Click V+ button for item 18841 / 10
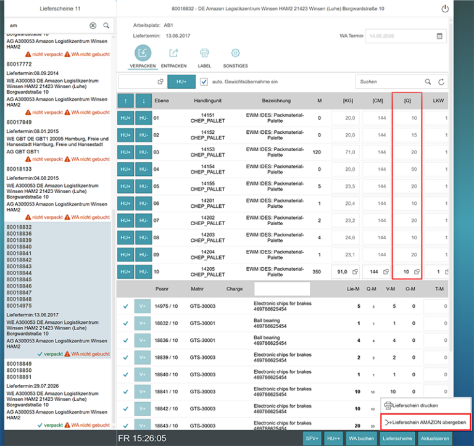This screenshot has width=474, height=446. pos(143,392)
